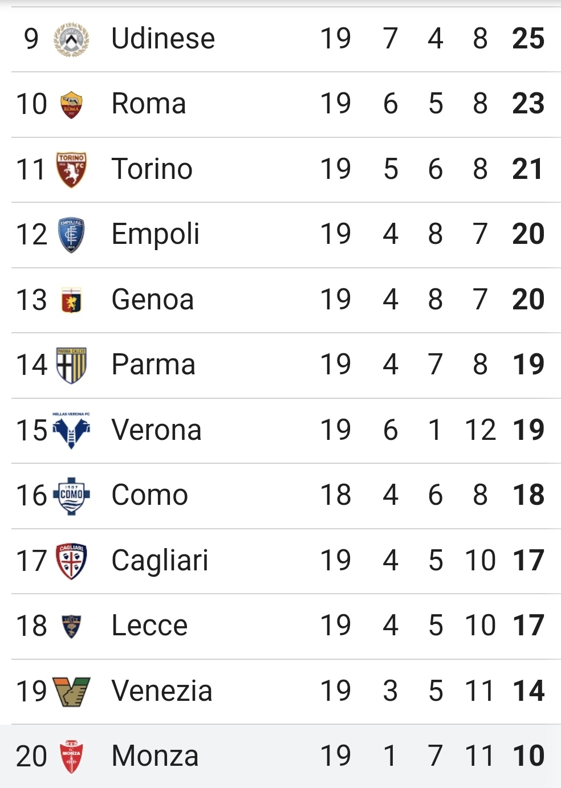Screen dimensions: 561x788
Task: Click the Udinese club crest
Action: (x=71, y=39)
